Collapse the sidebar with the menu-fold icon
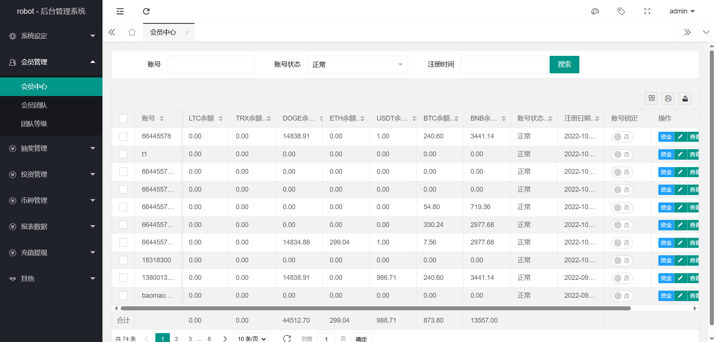Screen dimensions: 715x342 click(120, 11)
